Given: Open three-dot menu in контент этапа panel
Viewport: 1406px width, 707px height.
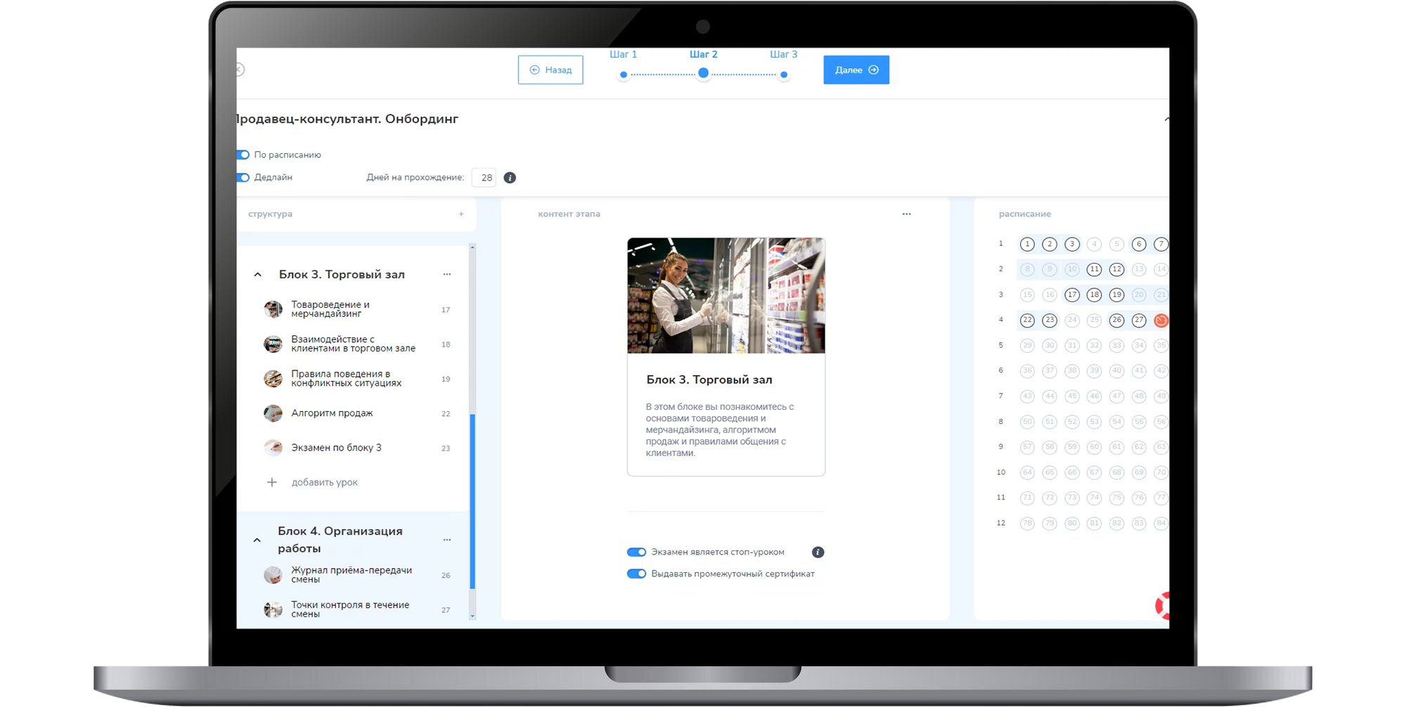Looking at the screenshot, I should [906, 214].
